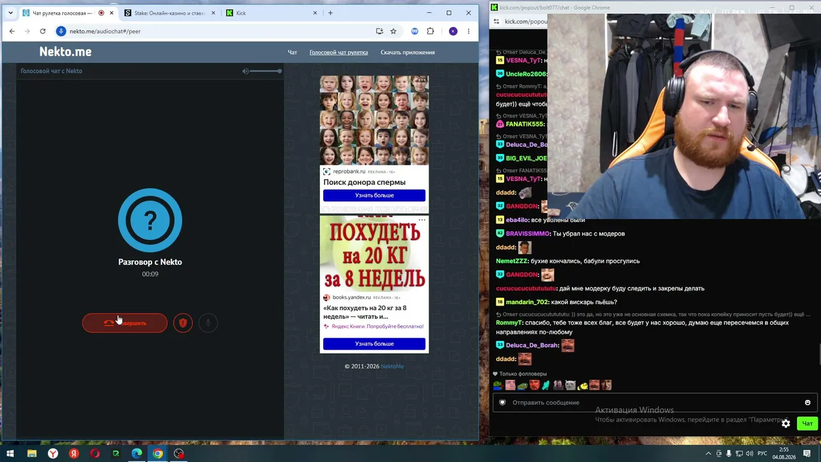Screen dimensions: 821x462
Task: Open the children faces ad image
Action: [x=375, y=121]
